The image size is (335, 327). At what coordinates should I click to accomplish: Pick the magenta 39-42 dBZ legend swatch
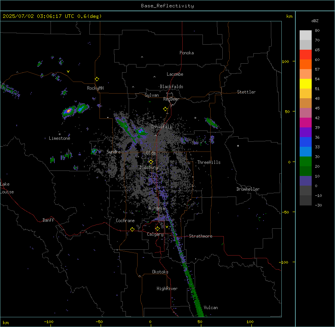coord(305,122)
